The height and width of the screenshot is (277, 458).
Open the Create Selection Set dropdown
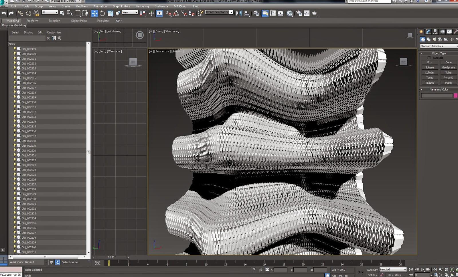(219, 12)
